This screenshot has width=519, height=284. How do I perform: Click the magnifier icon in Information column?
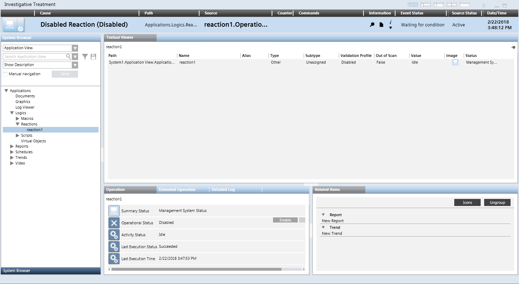(x=372, y=25)
